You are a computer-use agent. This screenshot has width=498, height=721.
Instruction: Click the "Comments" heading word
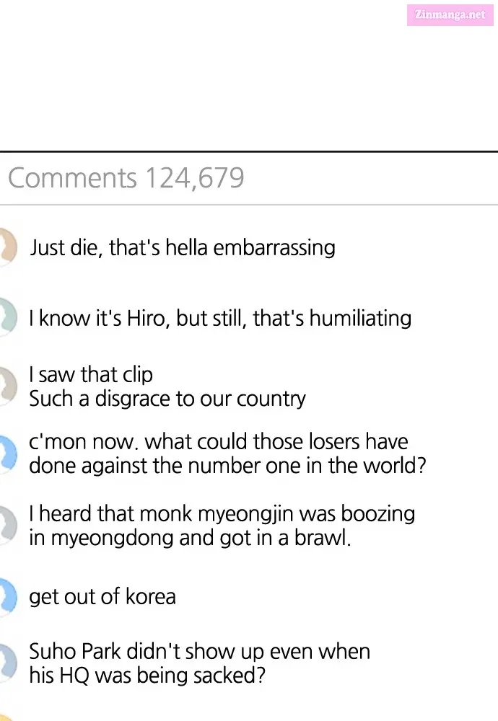point(73,178)
